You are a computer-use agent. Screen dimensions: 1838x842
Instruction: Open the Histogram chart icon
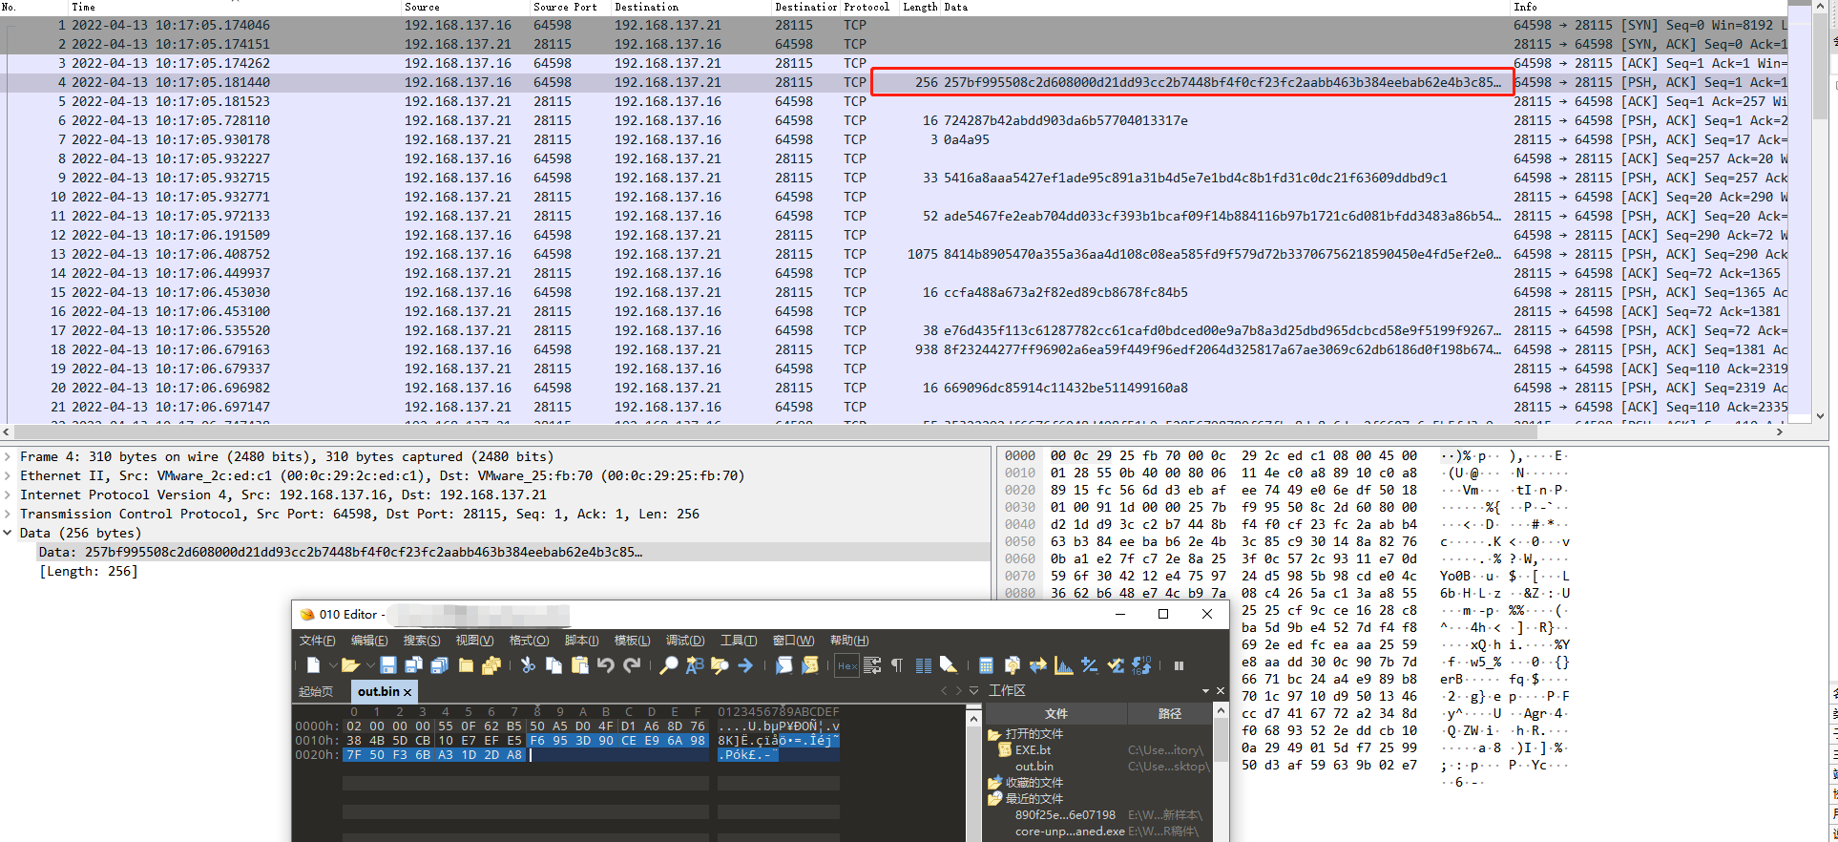click(1064, 665)
